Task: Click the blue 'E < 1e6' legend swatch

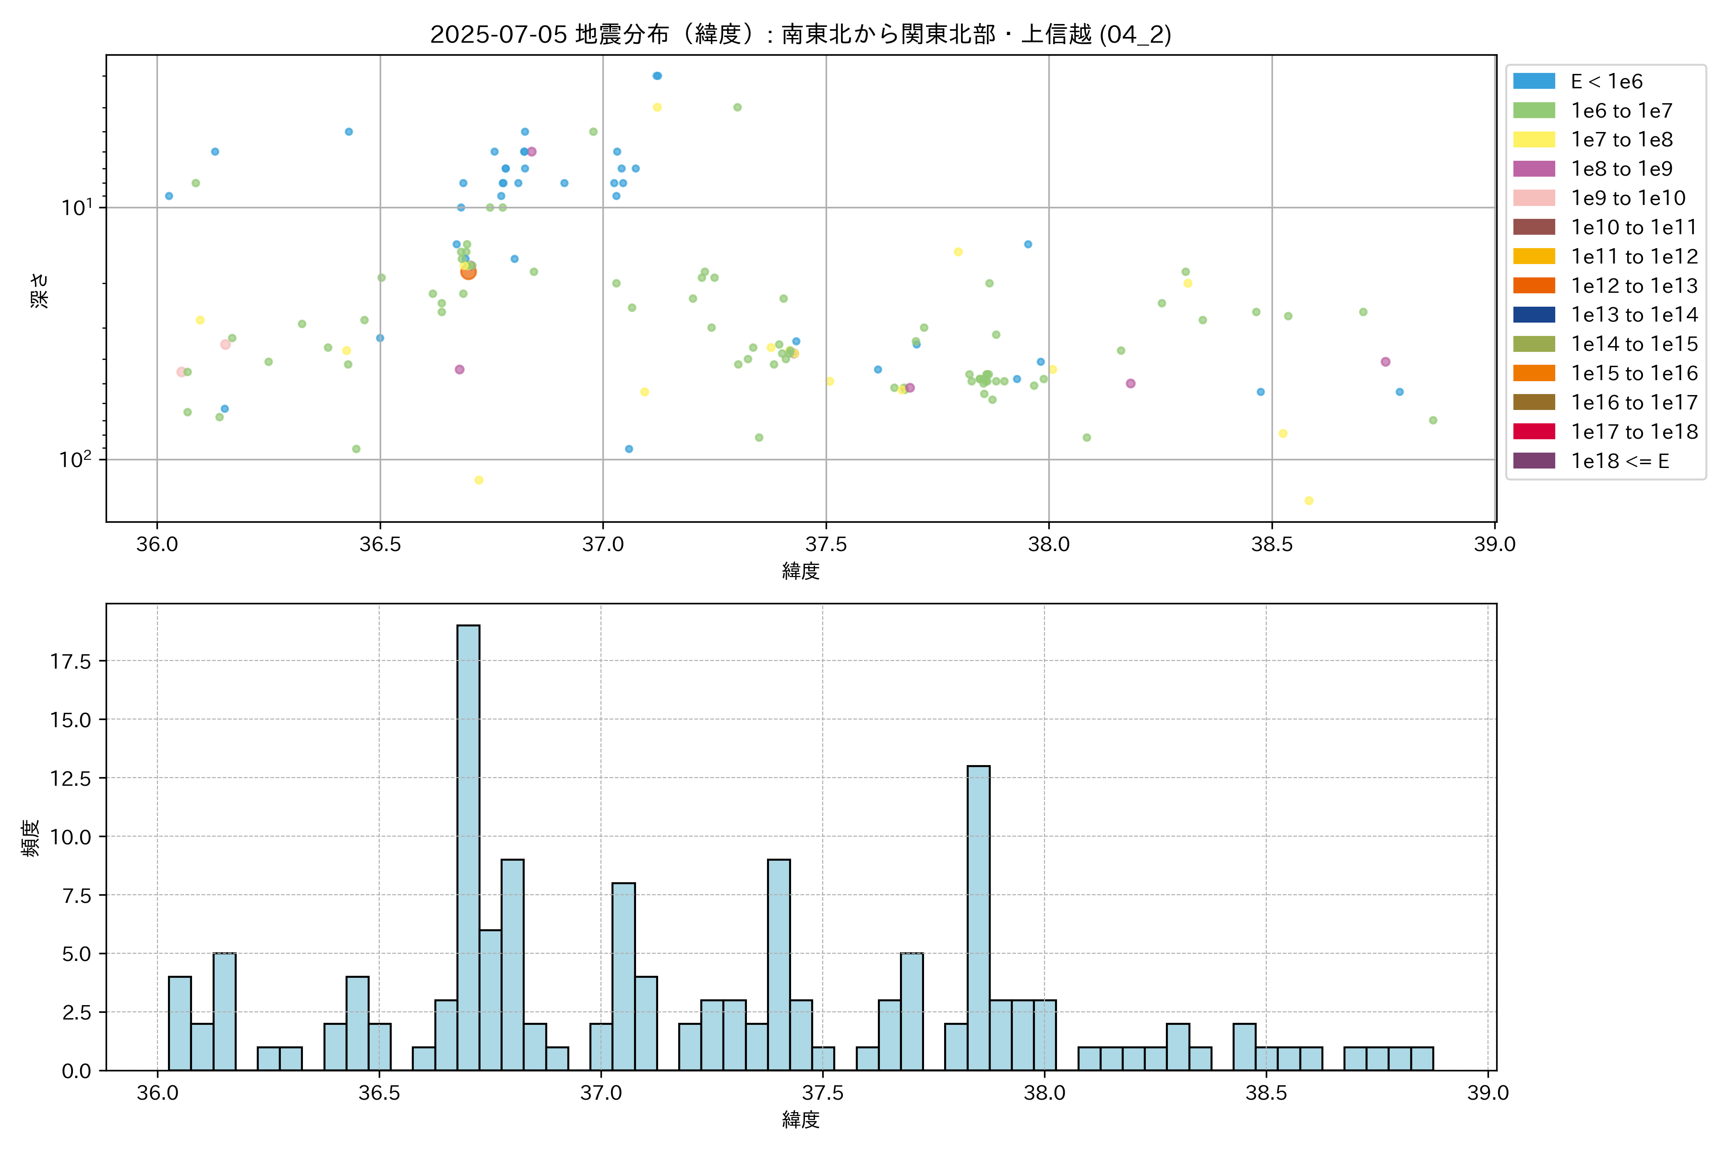Action: [x=1533, y=82]
